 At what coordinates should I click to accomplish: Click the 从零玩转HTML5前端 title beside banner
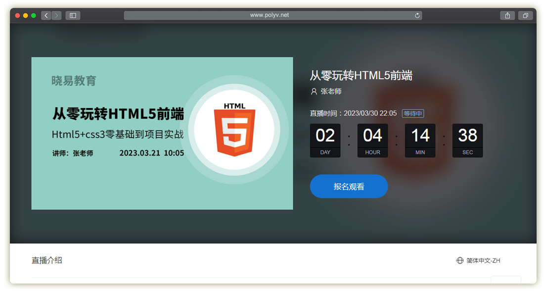tap(361, 75)
